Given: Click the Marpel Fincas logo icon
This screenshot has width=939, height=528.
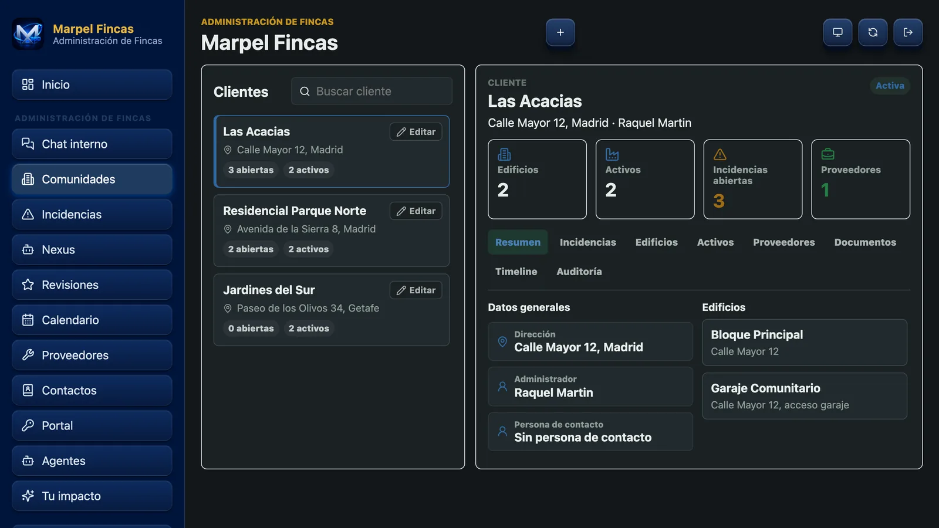Looking at the screenshot, I should pos(28,34).
